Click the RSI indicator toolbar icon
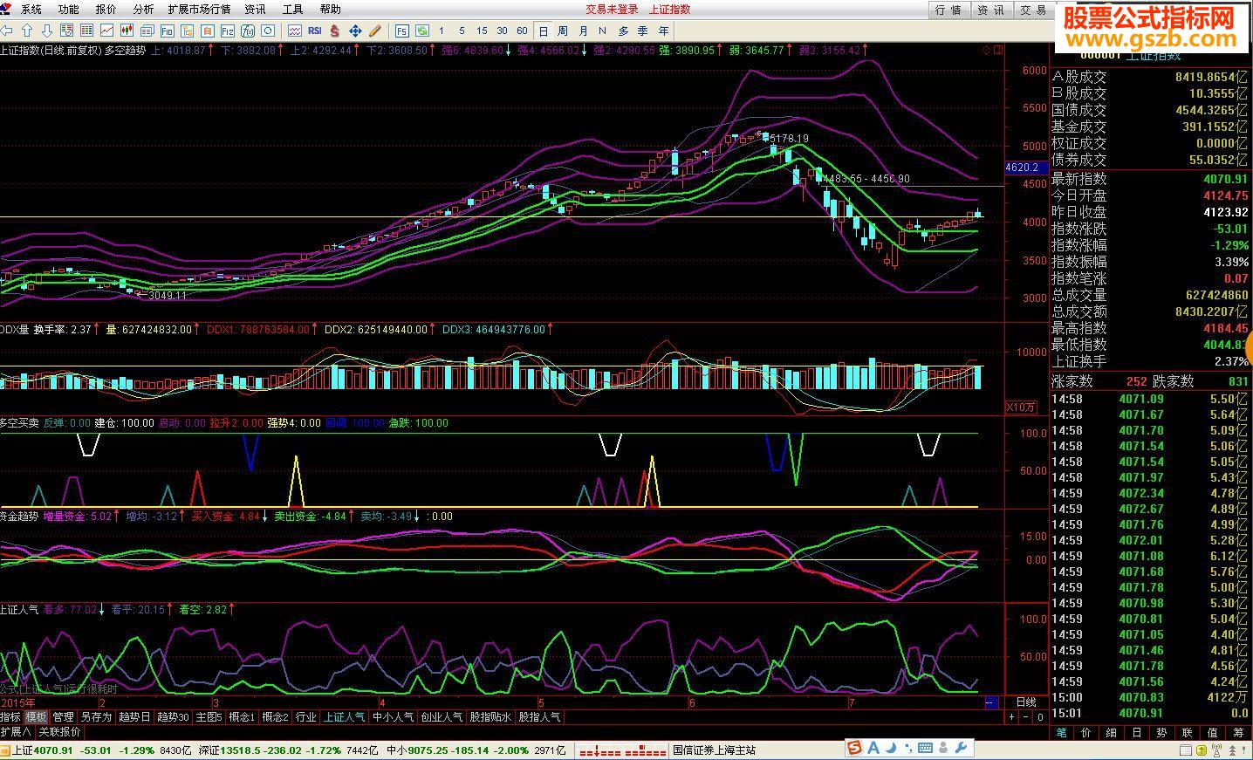The width and height of the screenshot is (1253, 760). click(x=314, y=31)
